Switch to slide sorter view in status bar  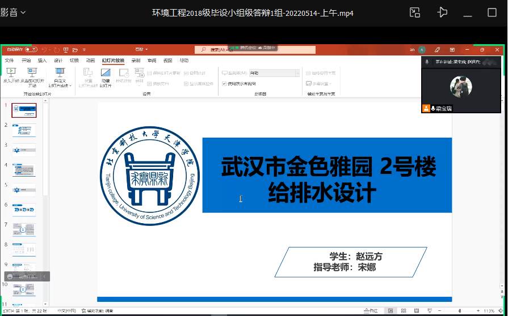(402, 310)
